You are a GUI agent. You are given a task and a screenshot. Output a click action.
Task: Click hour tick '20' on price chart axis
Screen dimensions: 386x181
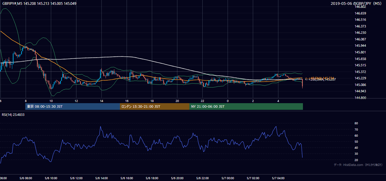[177, 101]
